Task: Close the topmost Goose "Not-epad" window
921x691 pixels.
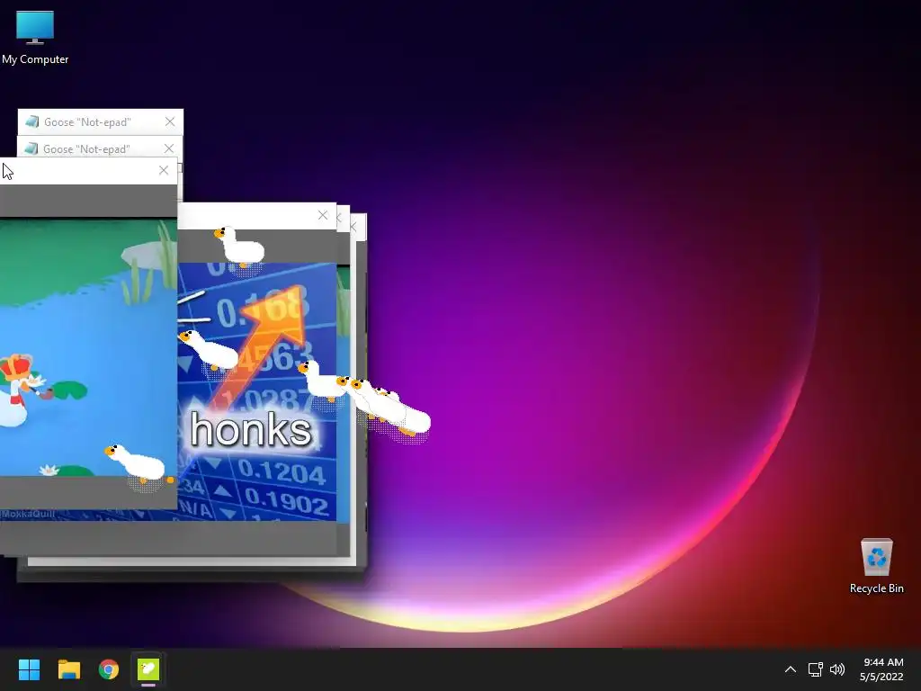Action: pyautogui.click(x=170, y=121)
